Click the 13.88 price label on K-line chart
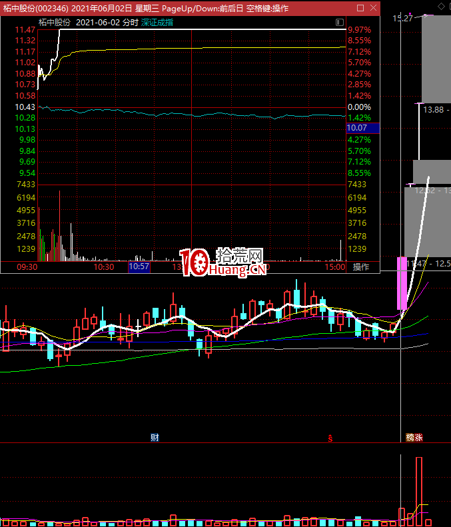 tap(434, 109)
